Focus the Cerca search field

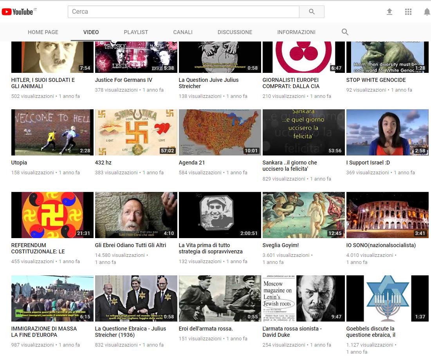click(184, 12)
